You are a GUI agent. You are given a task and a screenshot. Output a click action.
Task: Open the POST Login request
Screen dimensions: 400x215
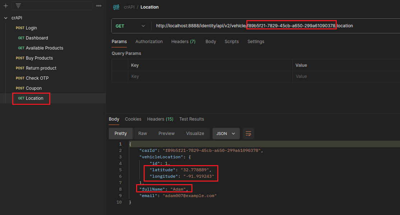pyautogui.click(x=31, y=28)
